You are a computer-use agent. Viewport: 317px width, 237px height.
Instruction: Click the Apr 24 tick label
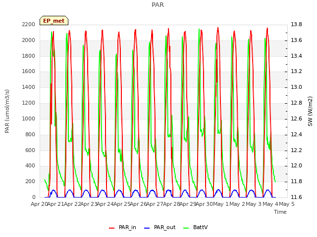[106, 204]
